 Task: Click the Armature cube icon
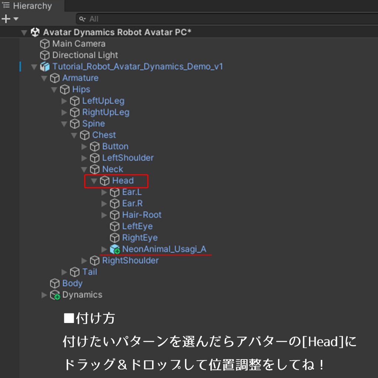click(55, 78)
